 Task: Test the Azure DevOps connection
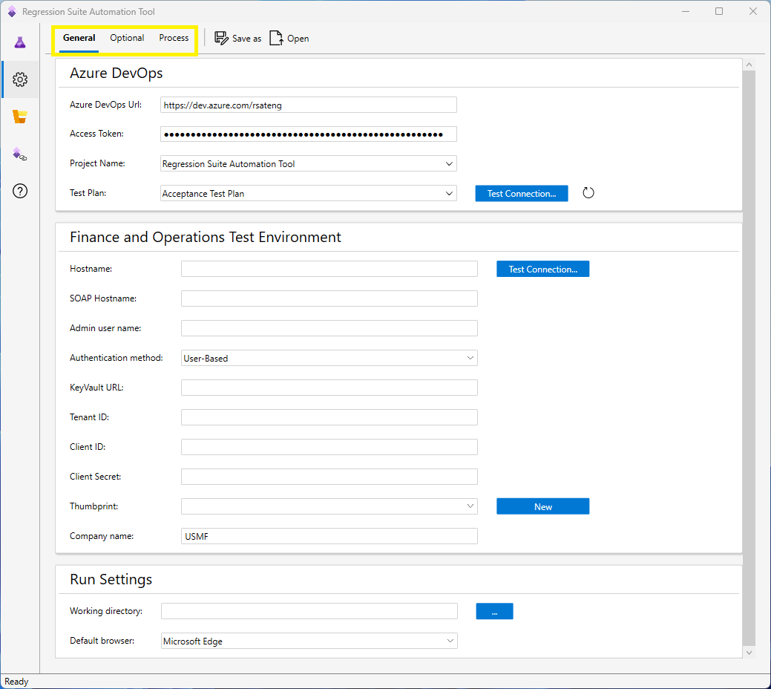(x=521, y=193)
